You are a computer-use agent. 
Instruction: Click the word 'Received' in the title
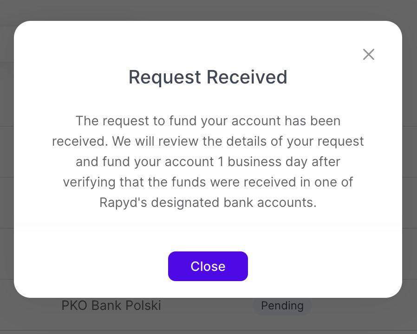click(x=248, y=77)
